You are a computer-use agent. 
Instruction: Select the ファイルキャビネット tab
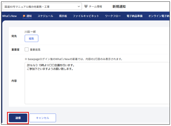point(86,16)
